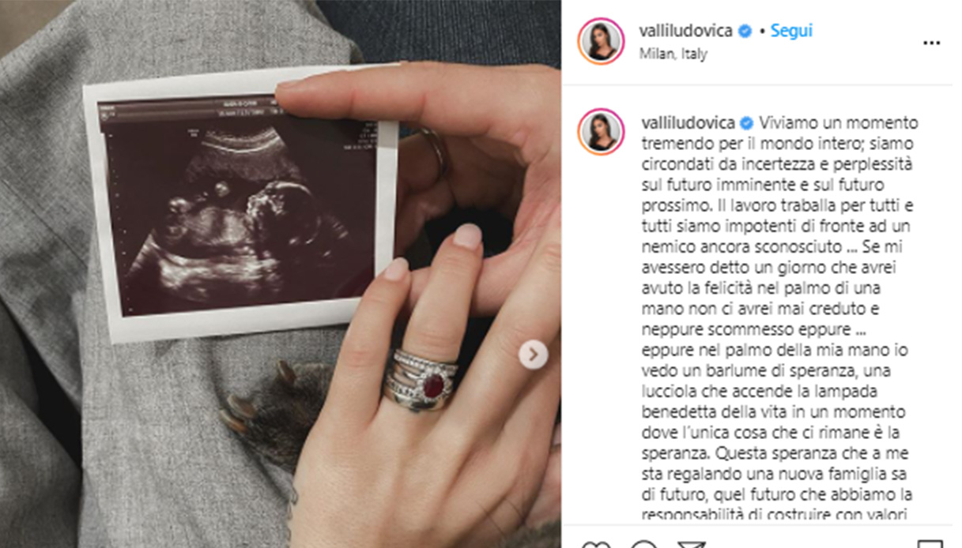Go to the next photo with the arrow
The height and width of the screenshot is (548, 962).
click(x=533, y=355)
